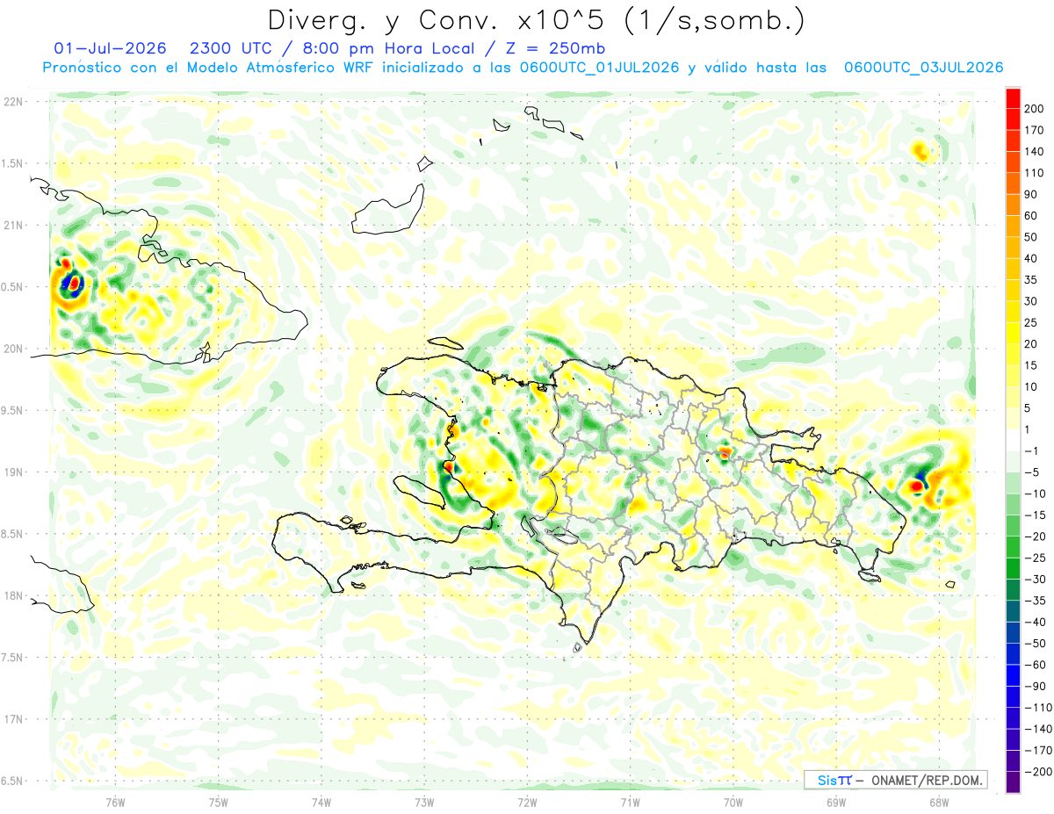The image size is (1054, 814).
Task: Click longitude label "73W"
Action: (424, 803)
